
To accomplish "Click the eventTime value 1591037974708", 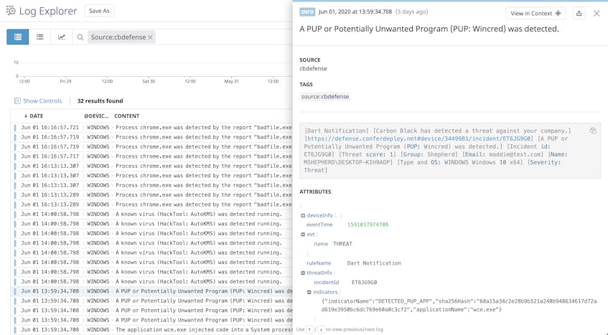I will click(x=368, y=225).
